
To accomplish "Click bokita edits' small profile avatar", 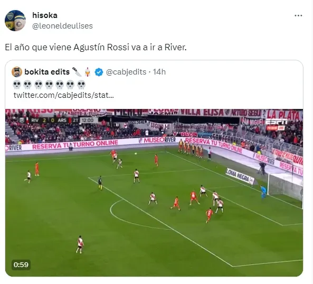I will pyautogui.click(x=17, y=72).
